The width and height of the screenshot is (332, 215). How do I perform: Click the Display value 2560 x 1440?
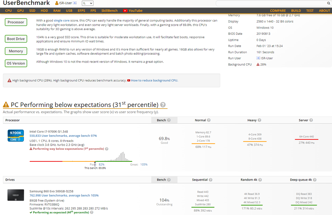click(x=275, y=21)
